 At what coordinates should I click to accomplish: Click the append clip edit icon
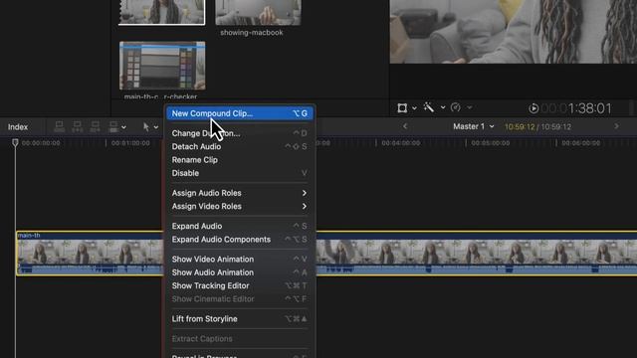96,126
